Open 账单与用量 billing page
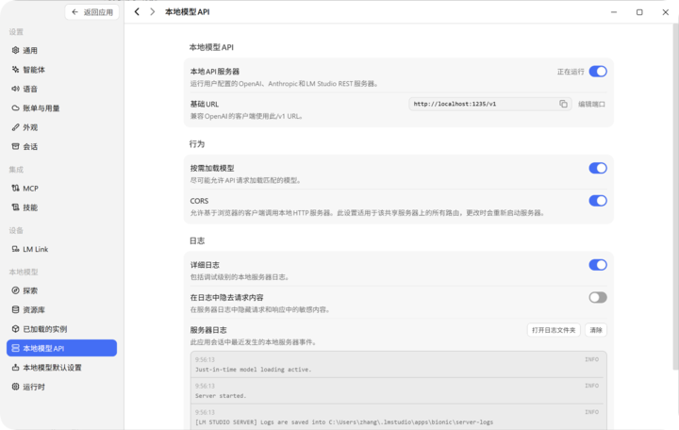The image size is (679, 430). (x=61, y=108)
